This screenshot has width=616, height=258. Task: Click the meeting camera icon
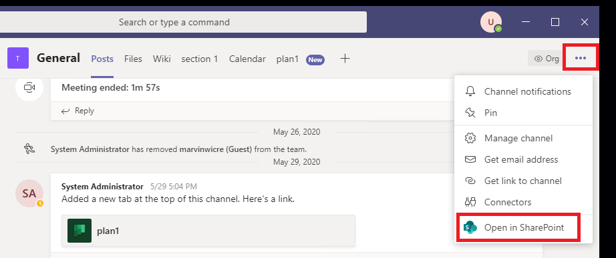coord(29,87)
